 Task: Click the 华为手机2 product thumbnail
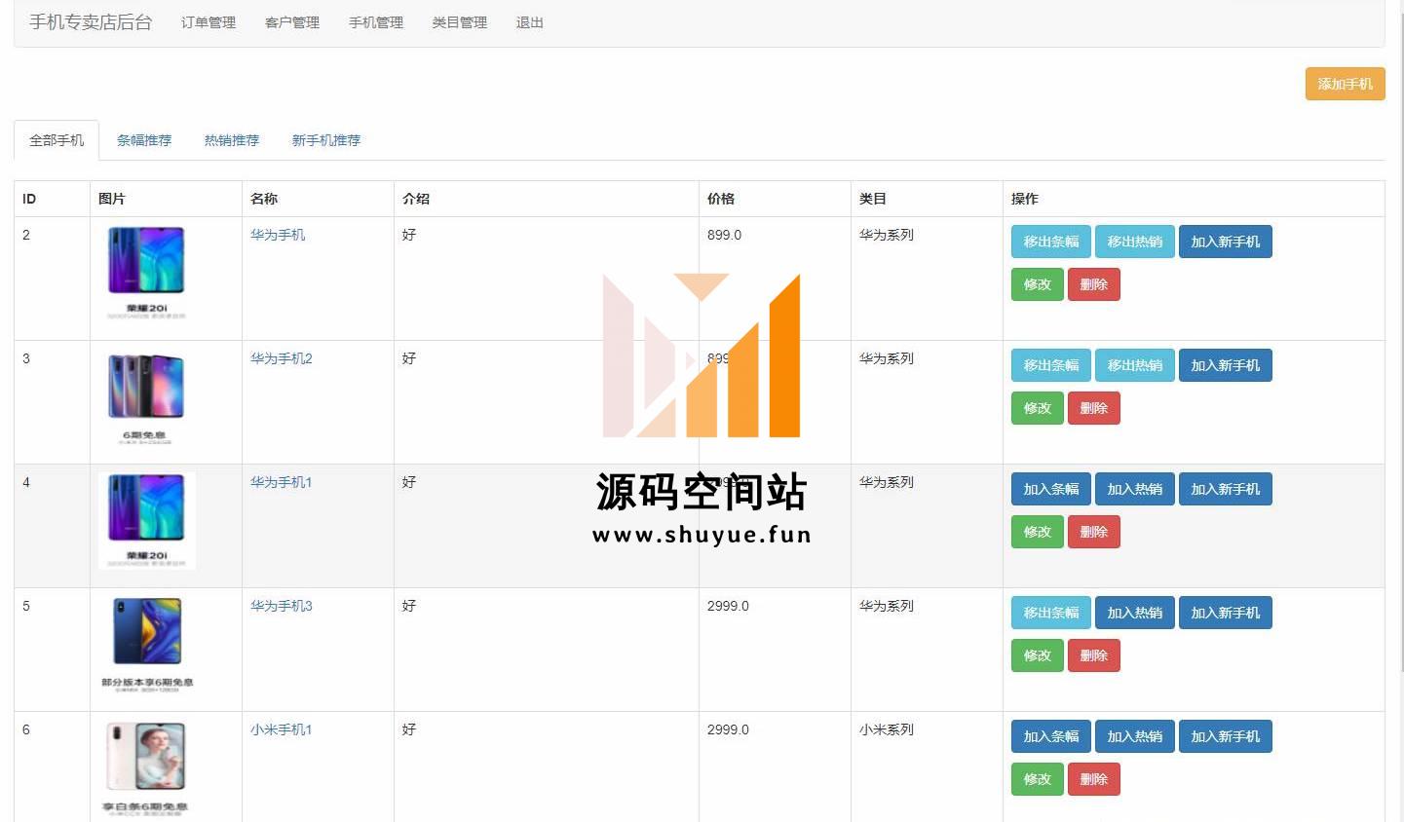pos(146,397)
